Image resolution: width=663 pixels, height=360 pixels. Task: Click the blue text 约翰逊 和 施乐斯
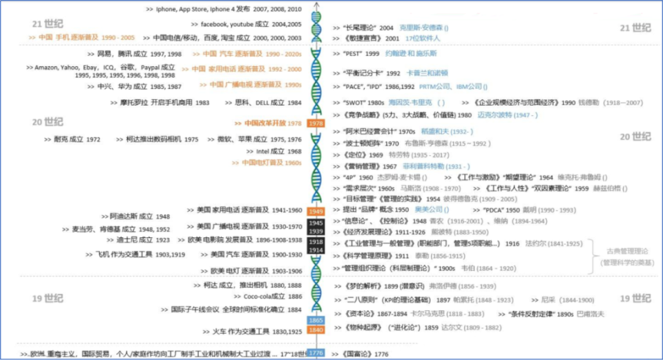pos(411,54)
